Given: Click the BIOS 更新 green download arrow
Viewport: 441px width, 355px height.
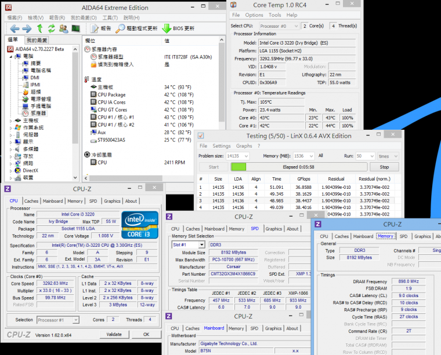Looking at the screenshot, I should pos(167,28).
